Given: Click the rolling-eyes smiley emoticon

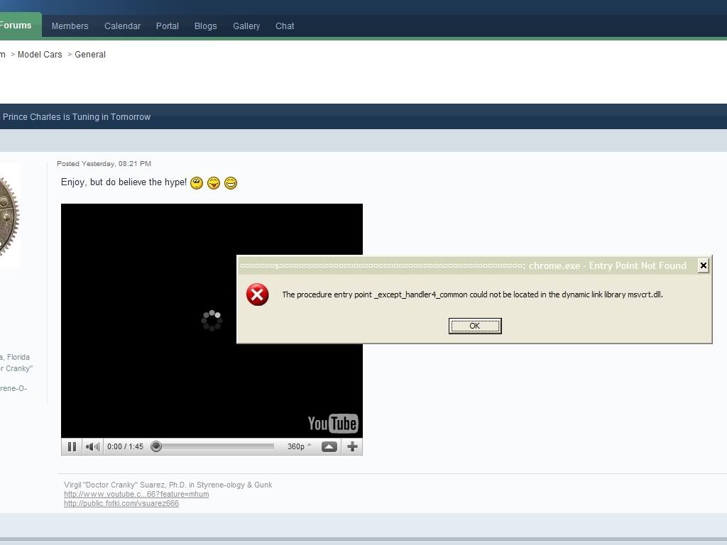Looking at the screenshot, I should coord(197,183).
